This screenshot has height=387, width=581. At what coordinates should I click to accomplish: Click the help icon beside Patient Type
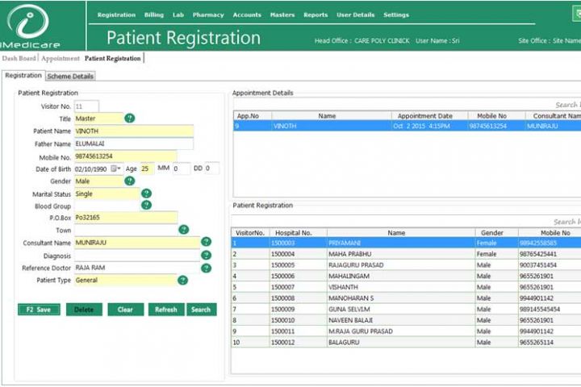(x=183, y=281)
